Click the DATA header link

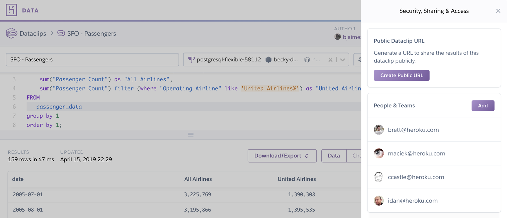pos(30,10)
